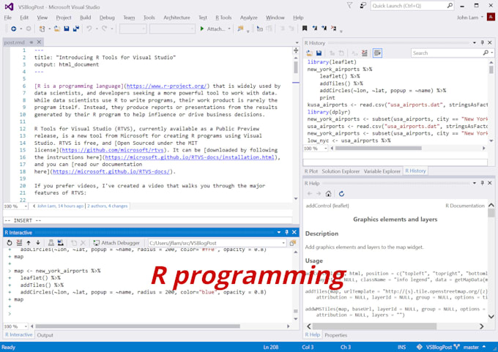
Task: Click the r-project.org link in the editor
Action: point(166,86)
